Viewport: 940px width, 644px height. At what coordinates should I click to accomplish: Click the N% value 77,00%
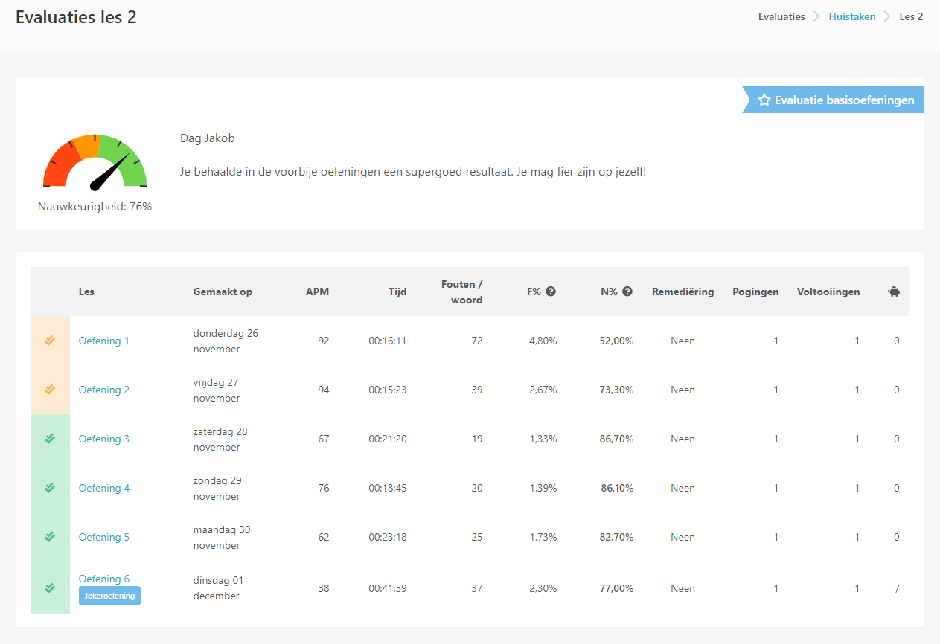click(x=616, y=588)
